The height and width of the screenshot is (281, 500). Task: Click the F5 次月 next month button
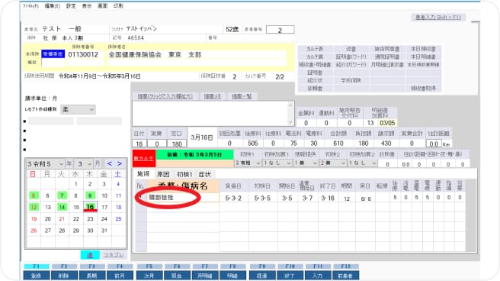point(149,275)
